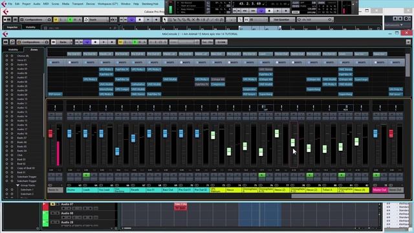The height and width of the screenshot is (233, 414).
Task: Toggle cycle in the floating transport panel
Action: 261,11
